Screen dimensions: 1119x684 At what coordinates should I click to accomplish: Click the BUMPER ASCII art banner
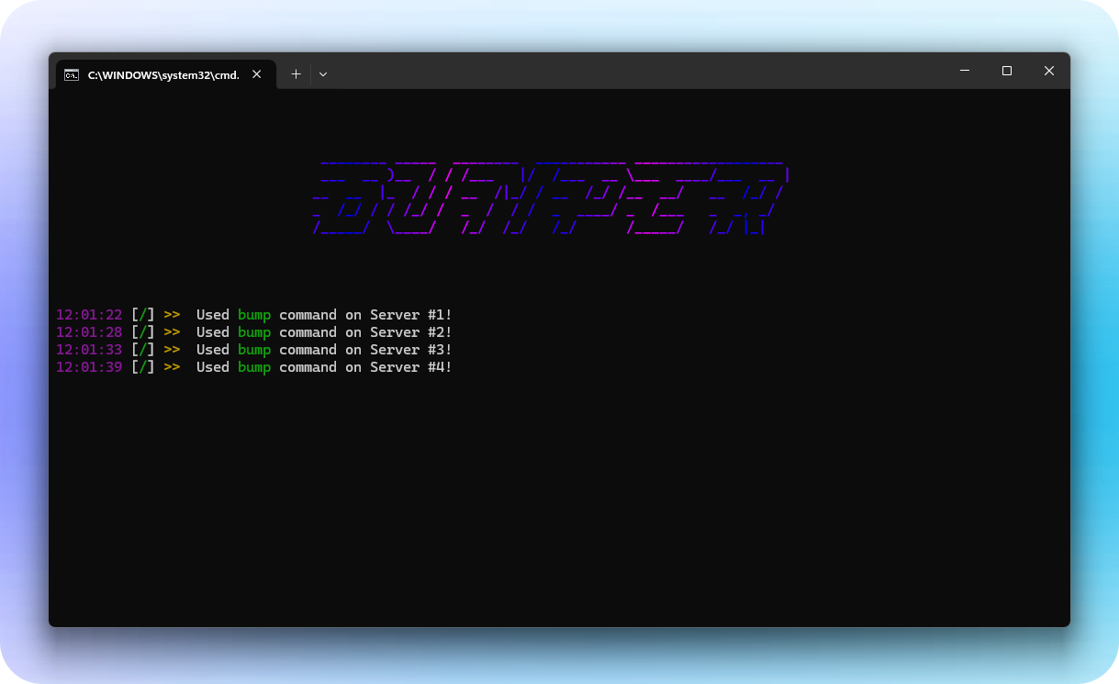click(x=549, y=195)
